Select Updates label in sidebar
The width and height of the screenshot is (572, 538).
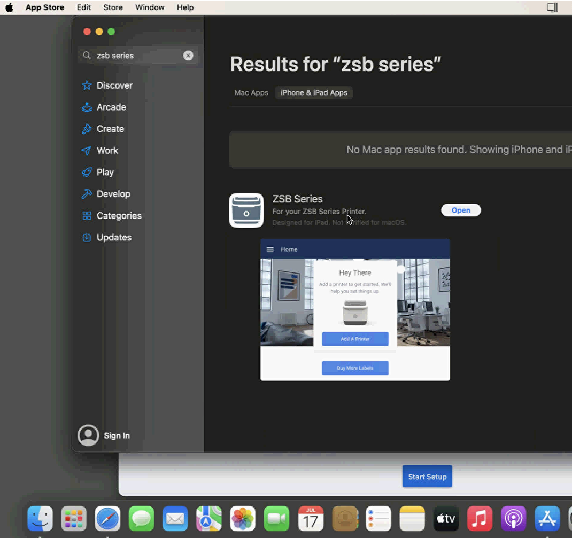pos(114,237)
